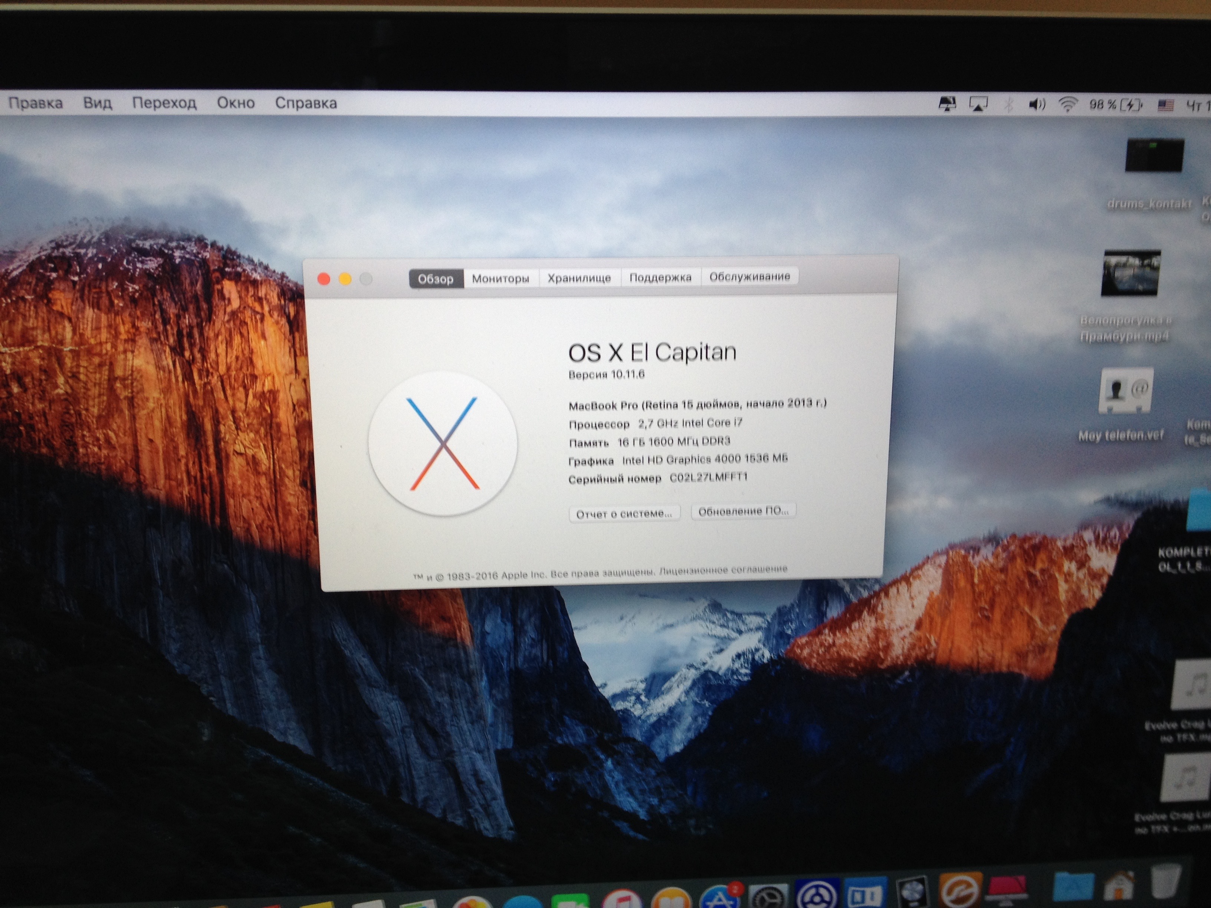Switch to the Мониторы tab
This screenshot has width=1211, height=908.
point(501,279)
